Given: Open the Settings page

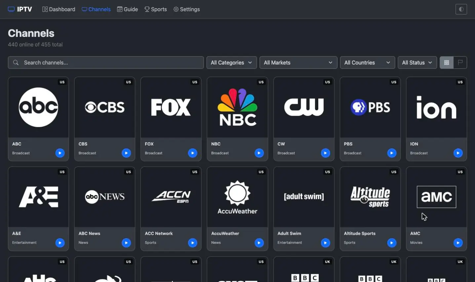Looking at the screenshot, I should (x=187, y=9).
